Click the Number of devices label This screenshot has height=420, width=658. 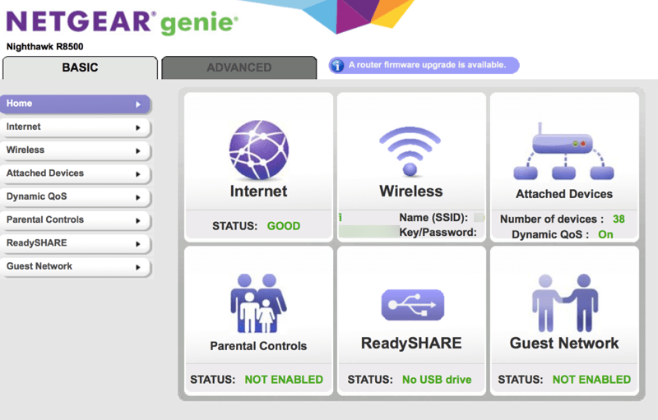[x=552, y=219]
